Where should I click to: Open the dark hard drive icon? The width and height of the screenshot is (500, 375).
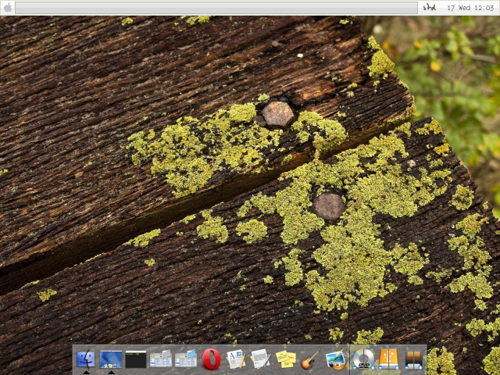tap(413, 359)
